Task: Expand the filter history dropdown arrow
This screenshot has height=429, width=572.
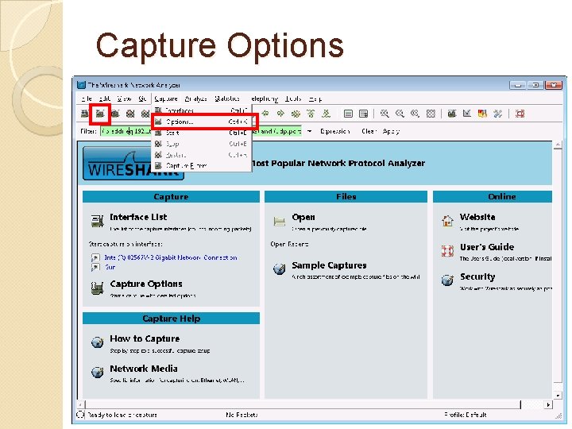Action: click(309, 131)
